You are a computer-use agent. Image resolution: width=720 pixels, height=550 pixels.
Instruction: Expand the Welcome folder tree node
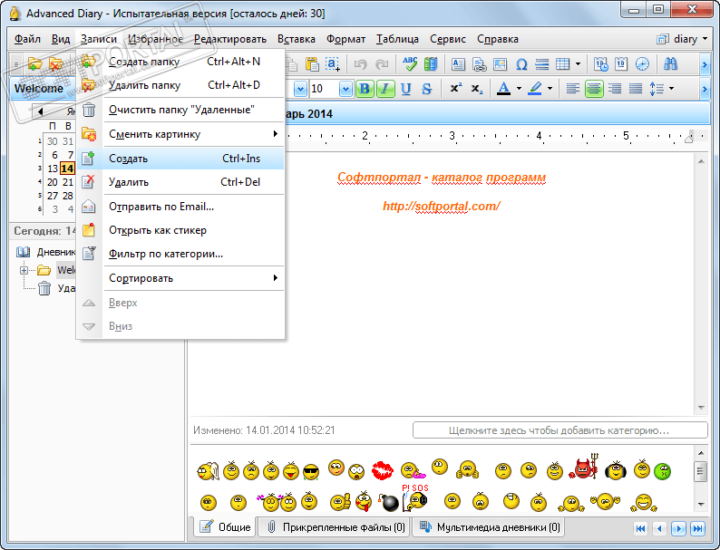coord(24,270)
